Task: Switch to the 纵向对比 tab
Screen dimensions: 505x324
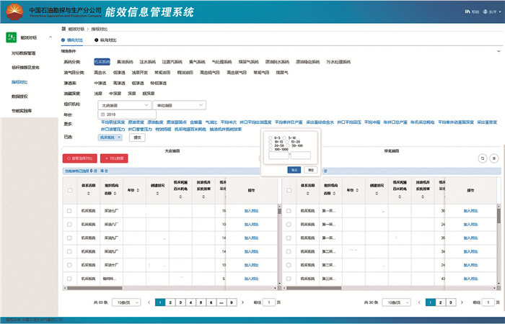Action: (105, 40)
